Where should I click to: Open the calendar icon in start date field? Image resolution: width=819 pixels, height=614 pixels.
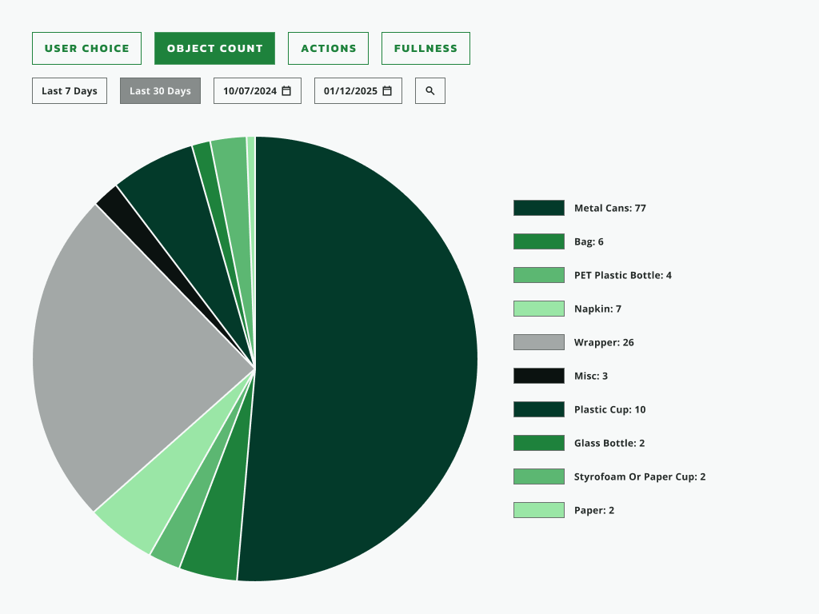point(286,91)
